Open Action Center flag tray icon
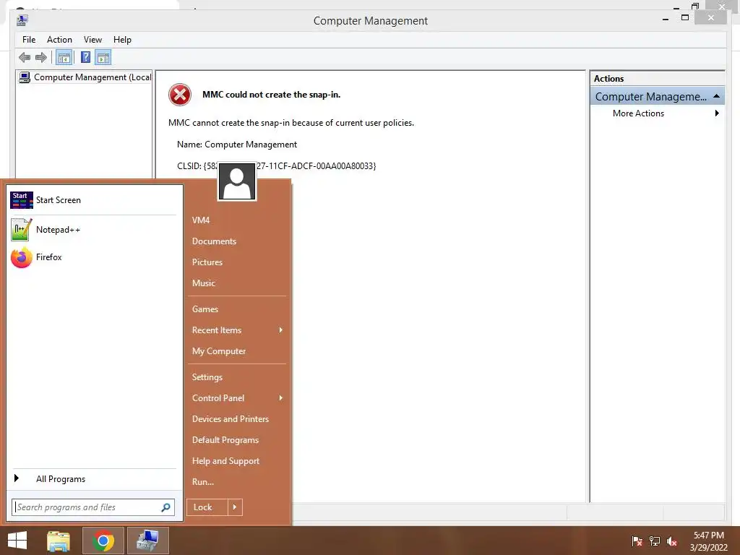The image size is (740, 555). point(637,541)
